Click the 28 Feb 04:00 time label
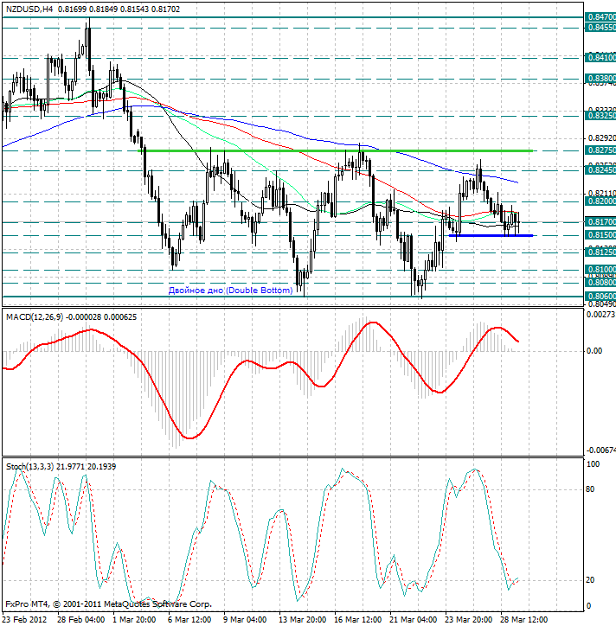Screen dimensions: 616x626 click(x=81, y=620)
